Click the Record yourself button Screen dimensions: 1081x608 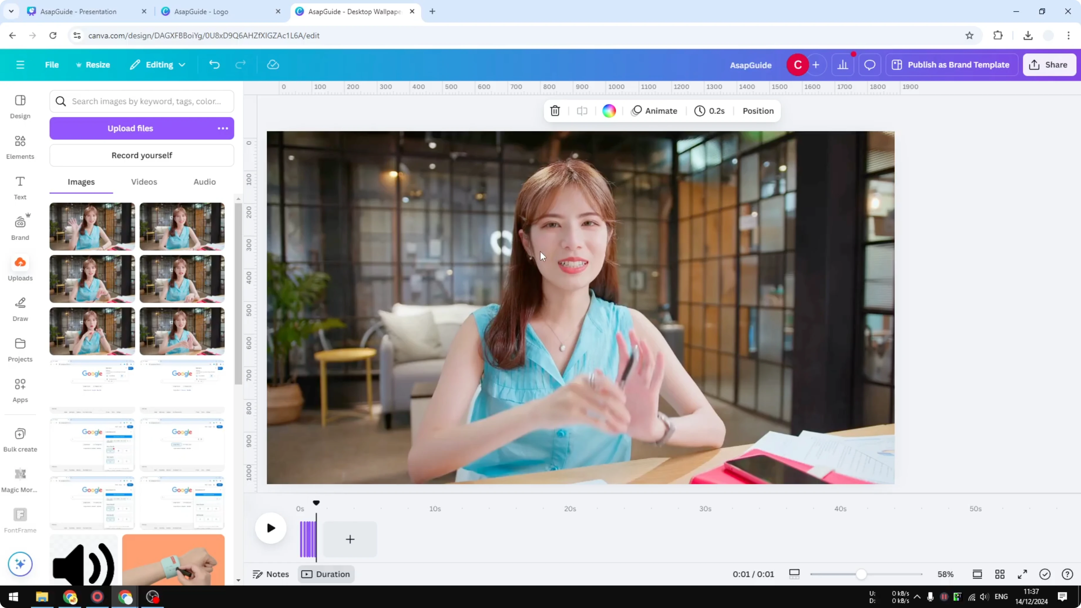pos(142,155)
